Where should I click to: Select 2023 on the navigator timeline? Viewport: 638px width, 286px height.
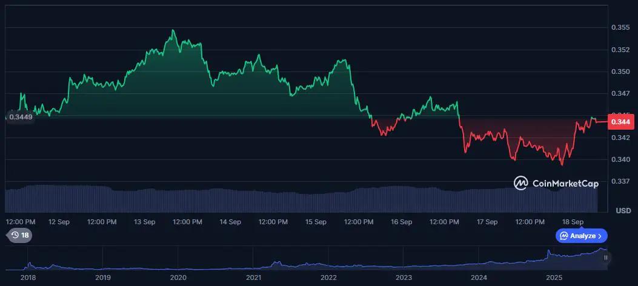[404, 278]
